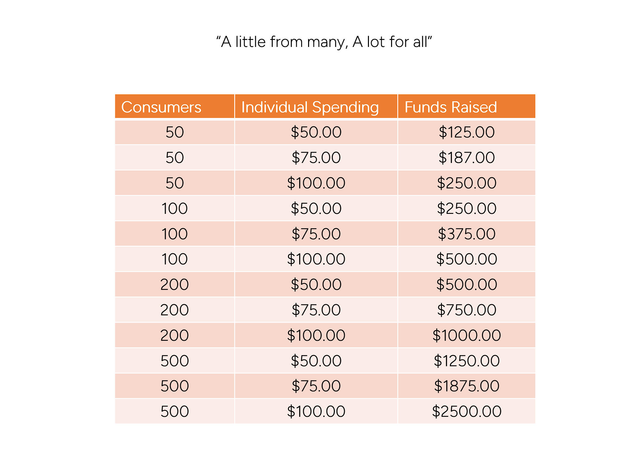639x472 pixels.
Task: Select the $1000.00 funds raised cell
Action: (466, 335)
